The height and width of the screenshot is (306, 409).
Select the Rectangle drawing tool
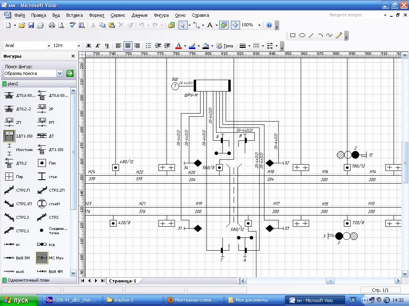point(293,35)
